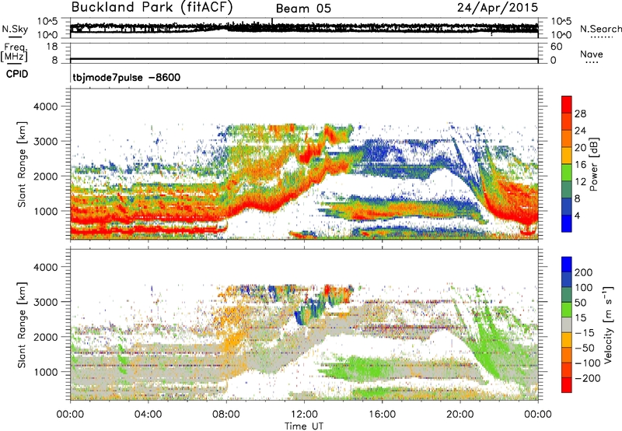Click the "04:00" time axis label
This screenshot has height=431, width=622.
(148, 415)
